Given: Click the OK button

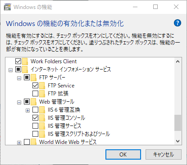Looking at the screenshot, I should [123, 154].
